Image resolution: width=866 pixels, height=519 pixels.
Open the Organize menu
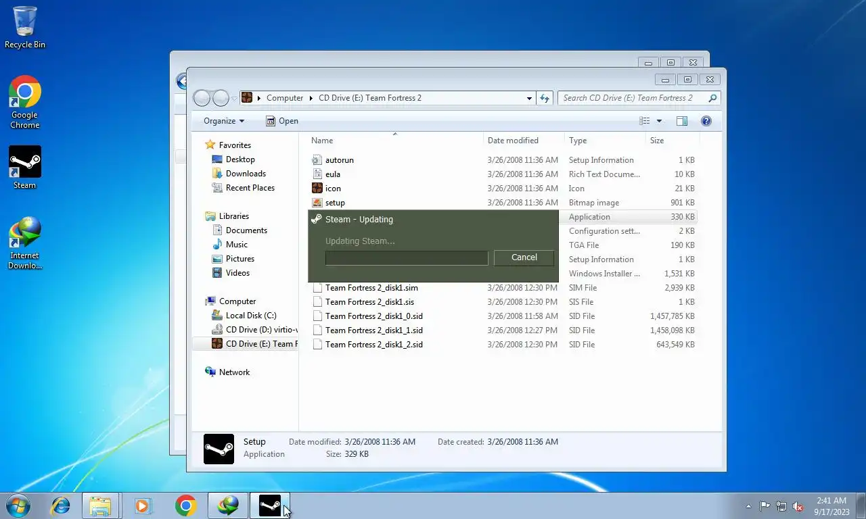[224, 121]
